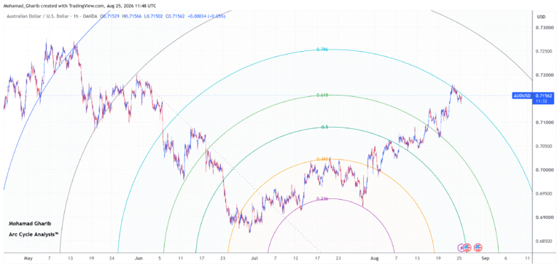Click the 0.70500 price axis label
560x264 pixels.
[x=543, y=146]
